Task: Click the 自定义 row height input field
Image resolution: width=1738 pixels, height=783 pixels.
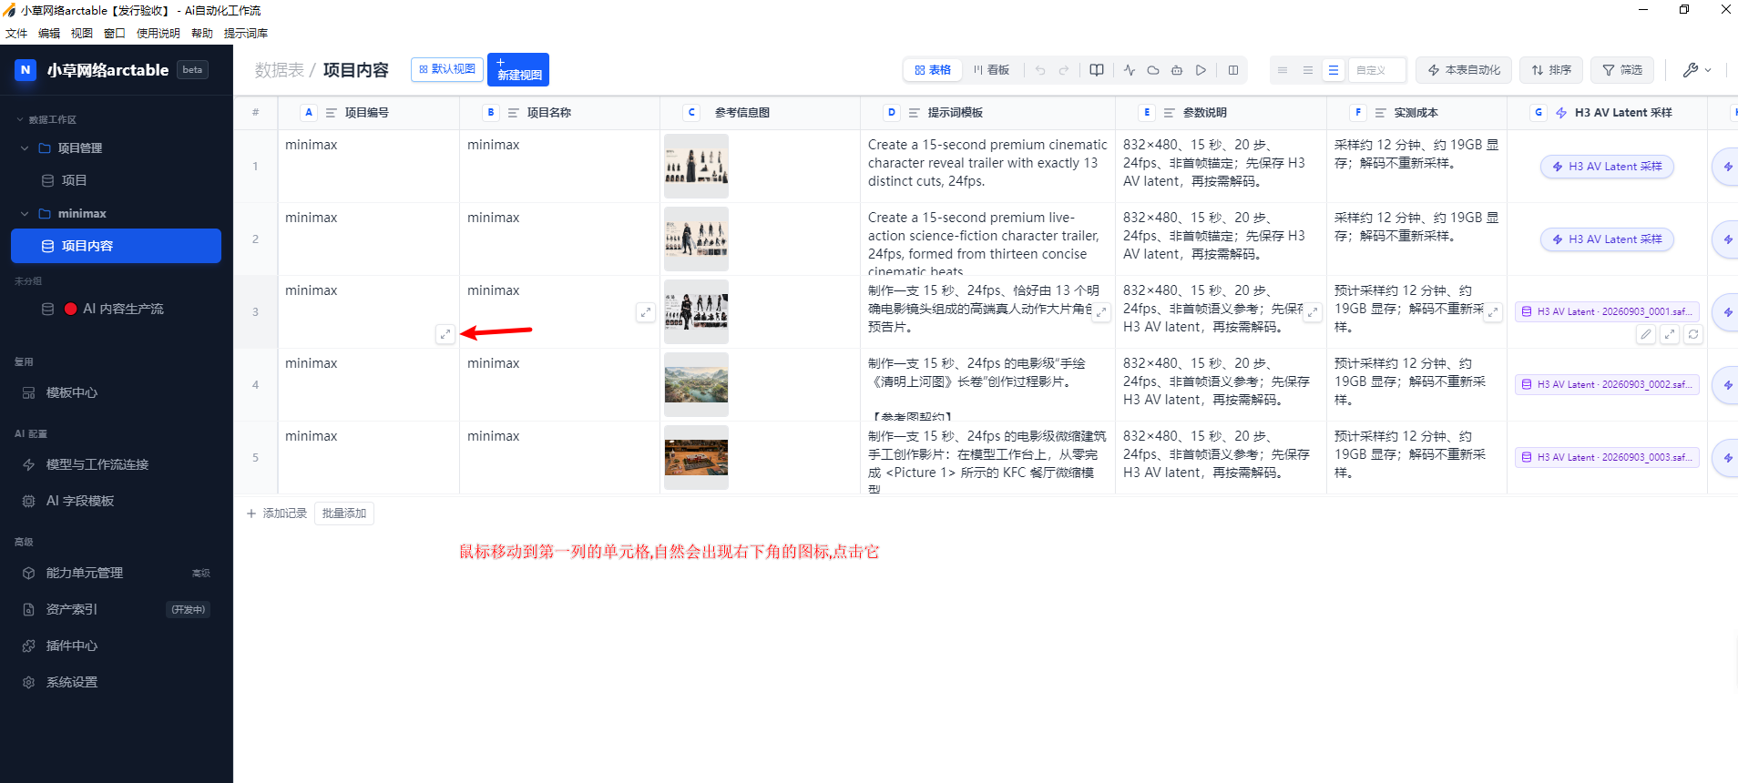Action: tap(1377, 70)
